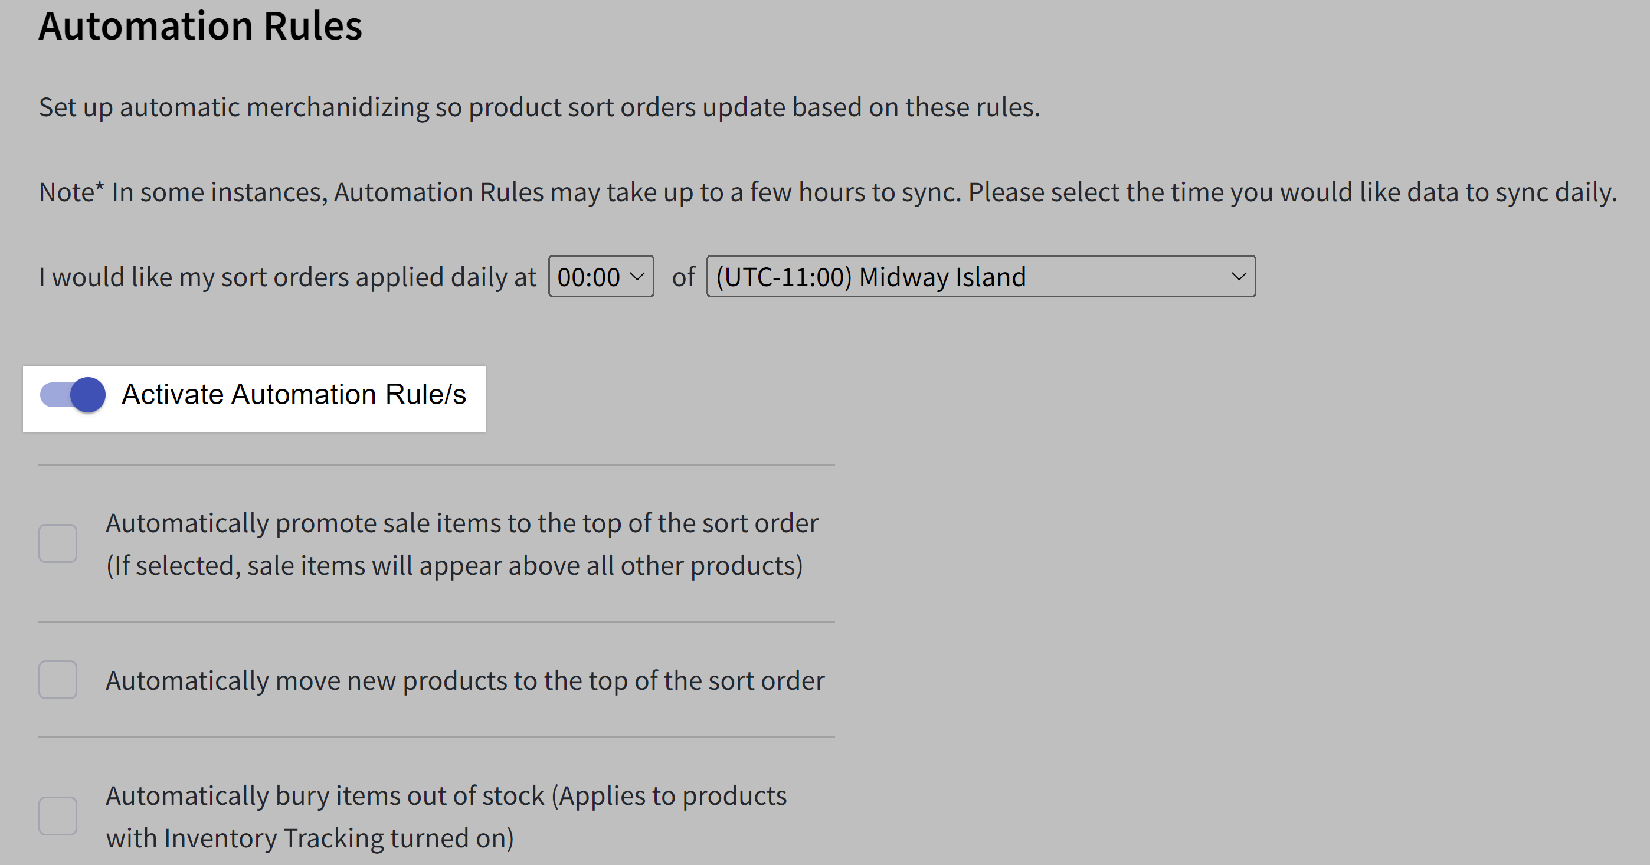
Task: Click the highlighted automation toggle switch
Action: (73, 395)
